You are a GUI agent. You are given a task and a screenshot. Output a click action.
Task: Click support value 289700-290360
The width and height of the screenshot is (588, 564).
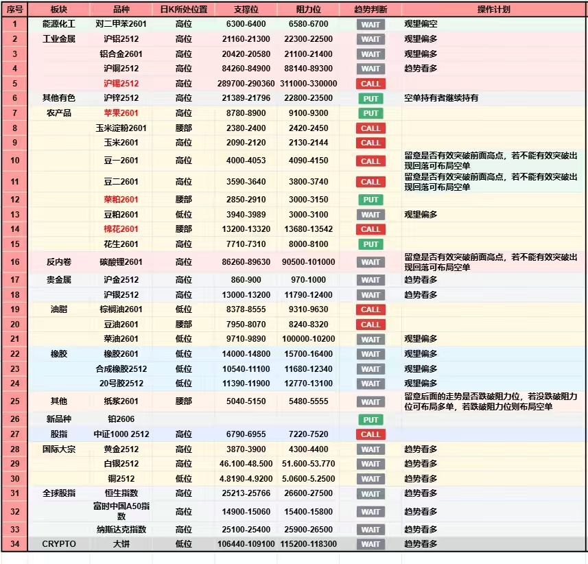point(246,84)
